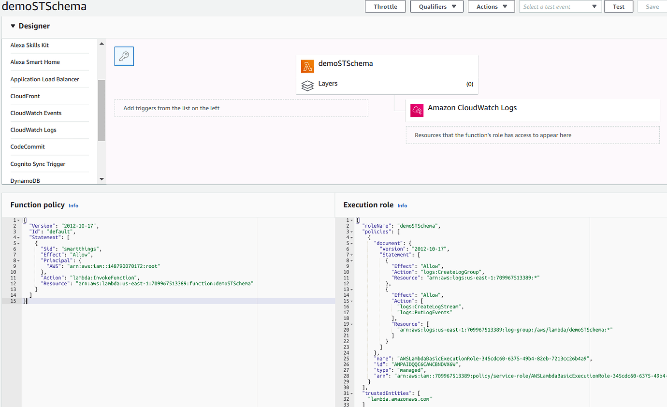Viewport: 667px width, 407px height.
Task: Open the Select a test event dropdown
Action: (x=560, y=6)
